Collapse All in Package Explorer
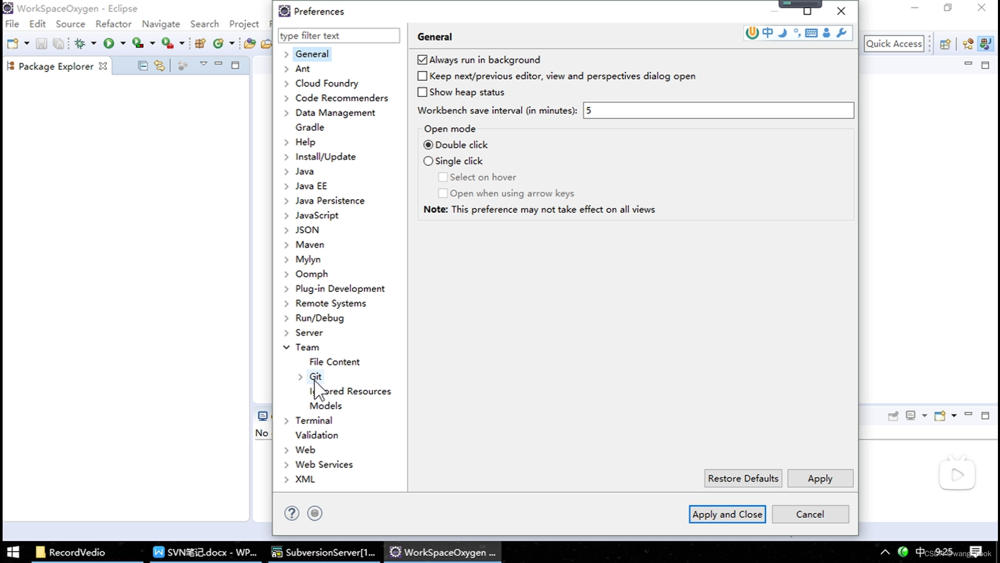Screen dimensions: 1000x563 pos(143,66)
